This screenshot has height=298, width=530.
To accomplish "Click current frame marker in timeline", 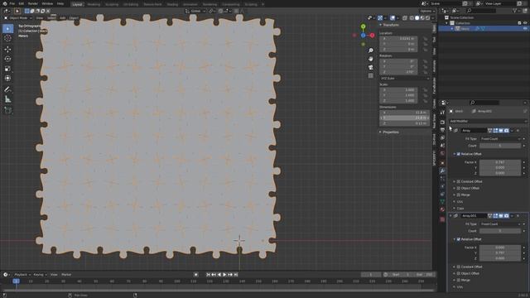I will pos(16,281).
